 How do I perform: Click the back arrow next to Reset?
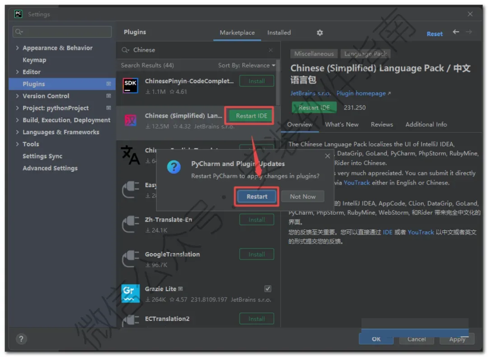click(455, 32)
